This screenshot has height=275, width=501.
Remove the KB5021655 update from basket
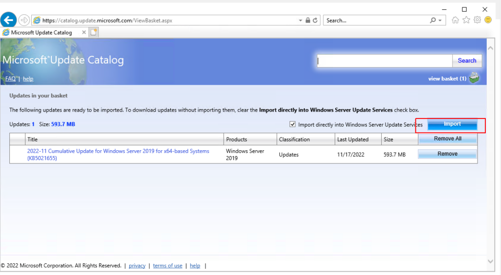[x=447, y=154]
